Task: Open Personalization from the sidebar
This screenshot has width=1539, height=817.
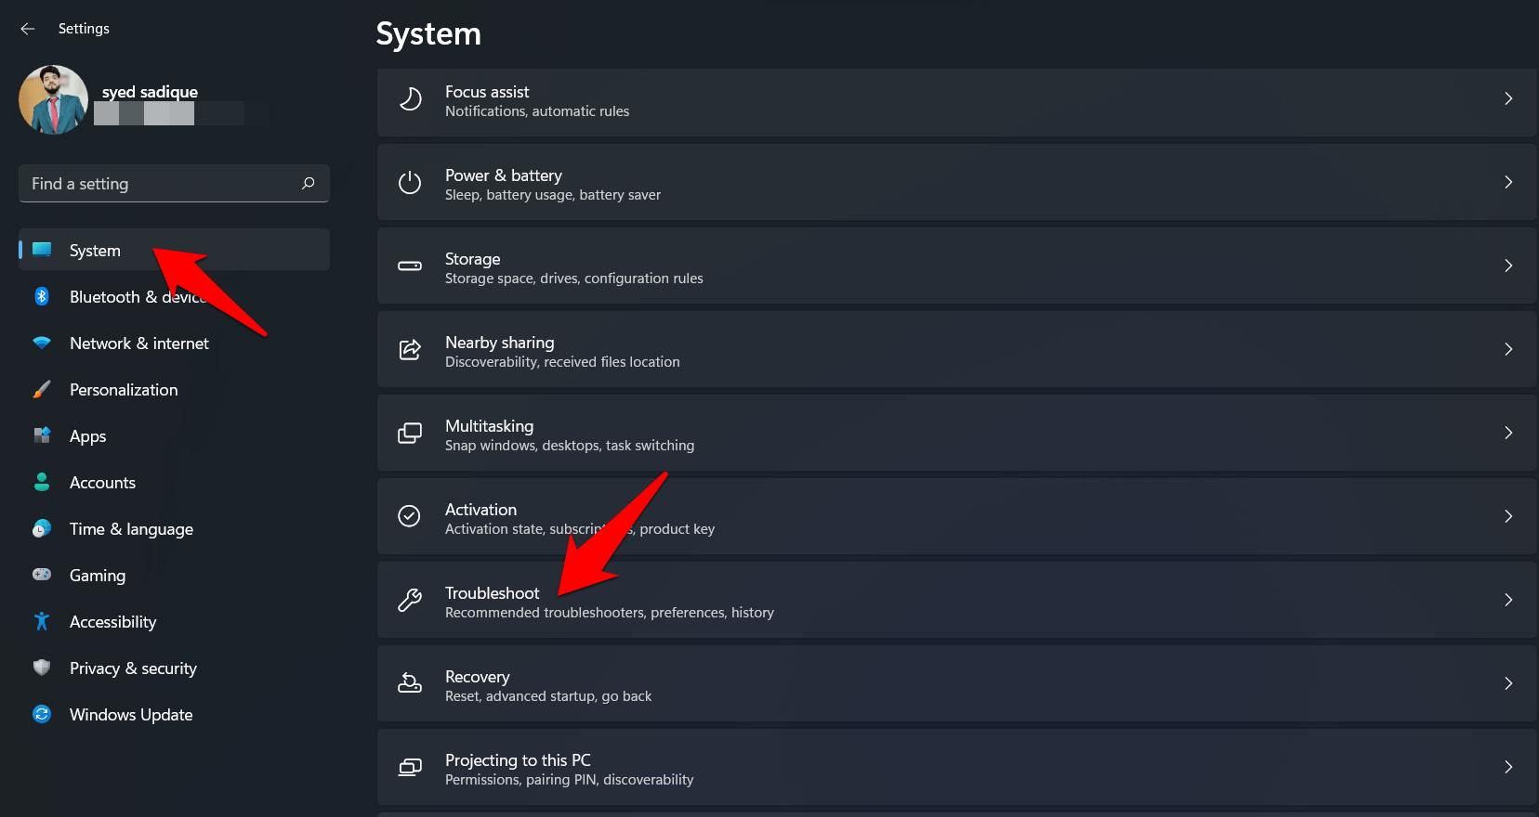Action: [124, 390]
